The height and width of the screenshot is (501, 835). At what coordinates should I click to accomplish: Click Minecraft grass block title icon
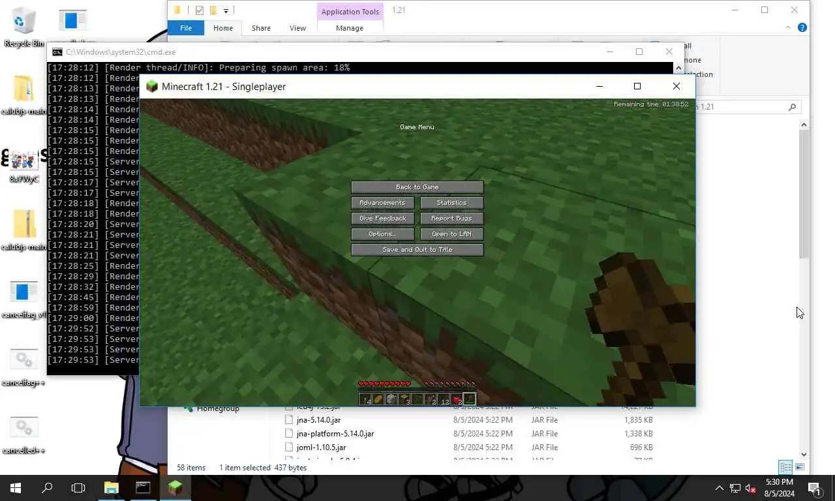tap(152, 86)
